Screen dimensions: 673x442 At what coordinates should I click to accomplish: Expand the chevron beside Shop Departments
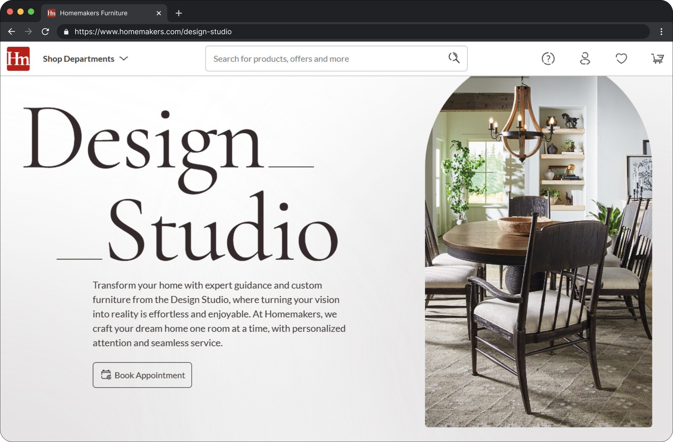click(x=124, y=59)
